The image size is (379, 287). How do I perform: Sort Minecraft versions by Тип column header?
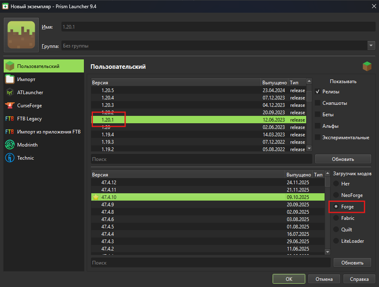point(297,82)
